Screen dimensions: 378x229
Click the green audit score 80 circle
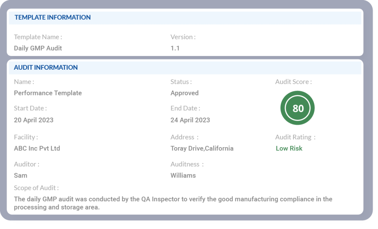(x=298, y=108)
